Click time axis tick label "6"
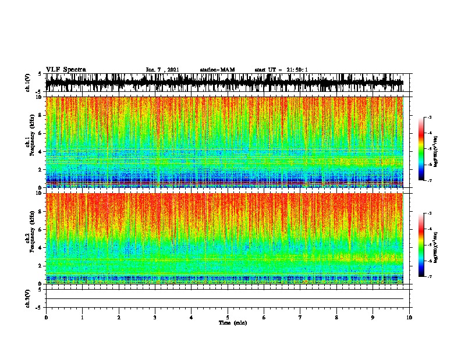The image size is (461, 356). click(x=264, y=318)
